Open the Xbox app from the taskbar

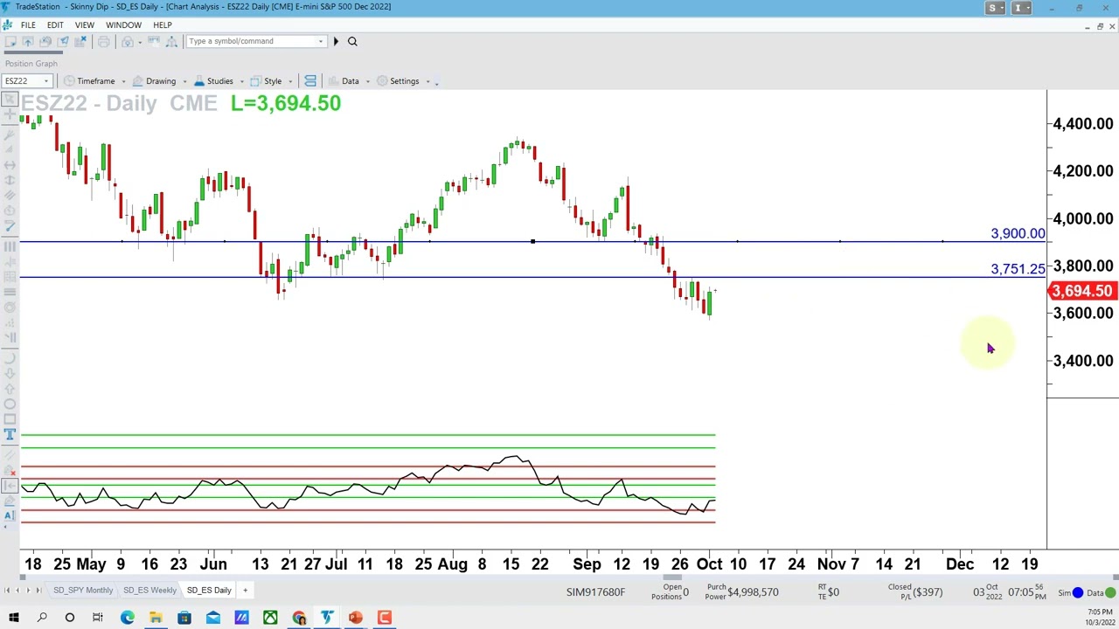tap(270, 619)
